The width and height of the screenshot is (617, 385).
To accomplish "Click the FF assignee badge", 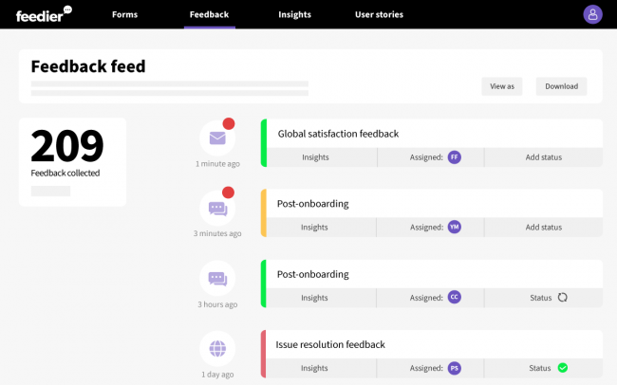I will 455,157.
